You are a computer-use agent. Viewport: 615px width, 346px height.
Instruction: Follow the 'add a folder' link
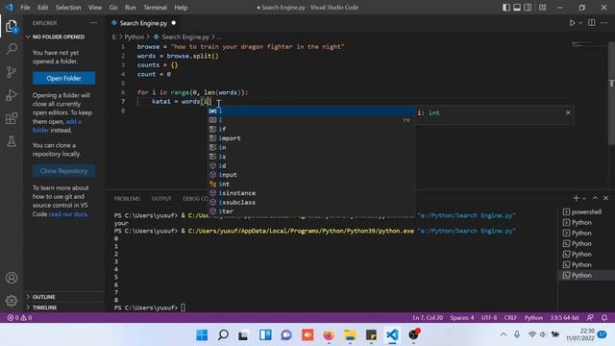click(58, 126)
